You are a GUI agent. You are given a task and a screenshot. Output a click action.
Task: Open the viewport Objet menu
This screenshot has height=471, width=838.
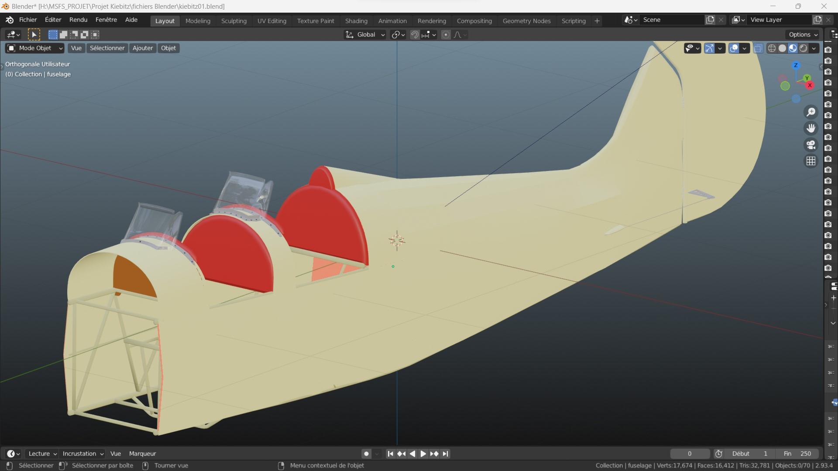click(x=168, y=48)
